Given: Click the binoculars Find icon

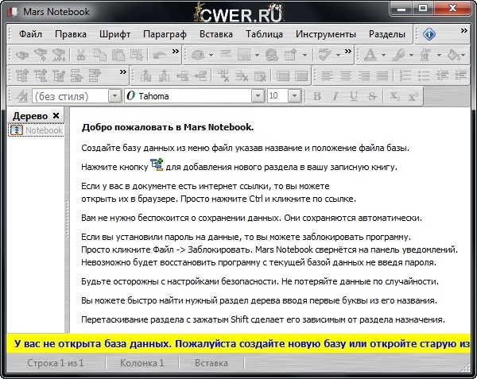Looking at the screenshot, I should (21, 56).
